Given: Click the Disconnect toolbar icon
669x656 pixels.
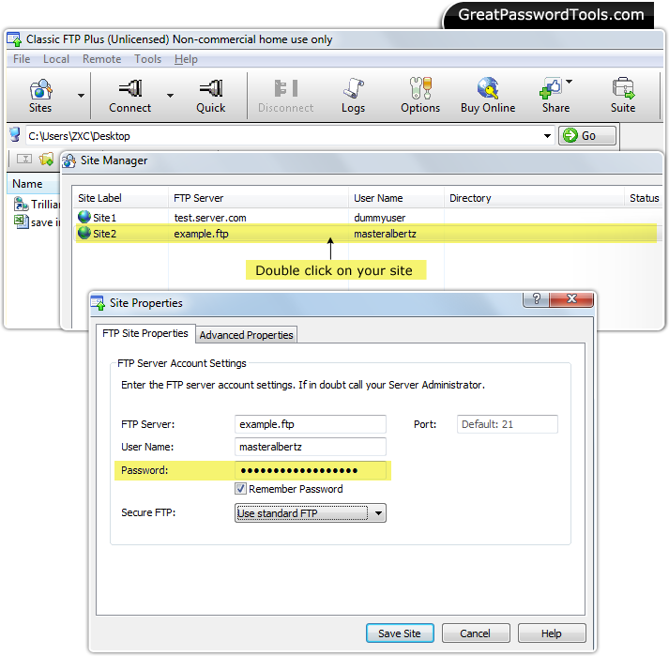Looking at the screenshot, I should tap(286, 96).
